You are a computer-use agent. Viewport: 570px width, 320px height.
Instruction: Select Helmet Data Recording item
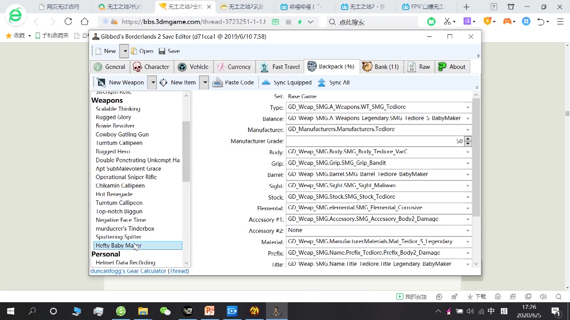click(x=126, y=263)
